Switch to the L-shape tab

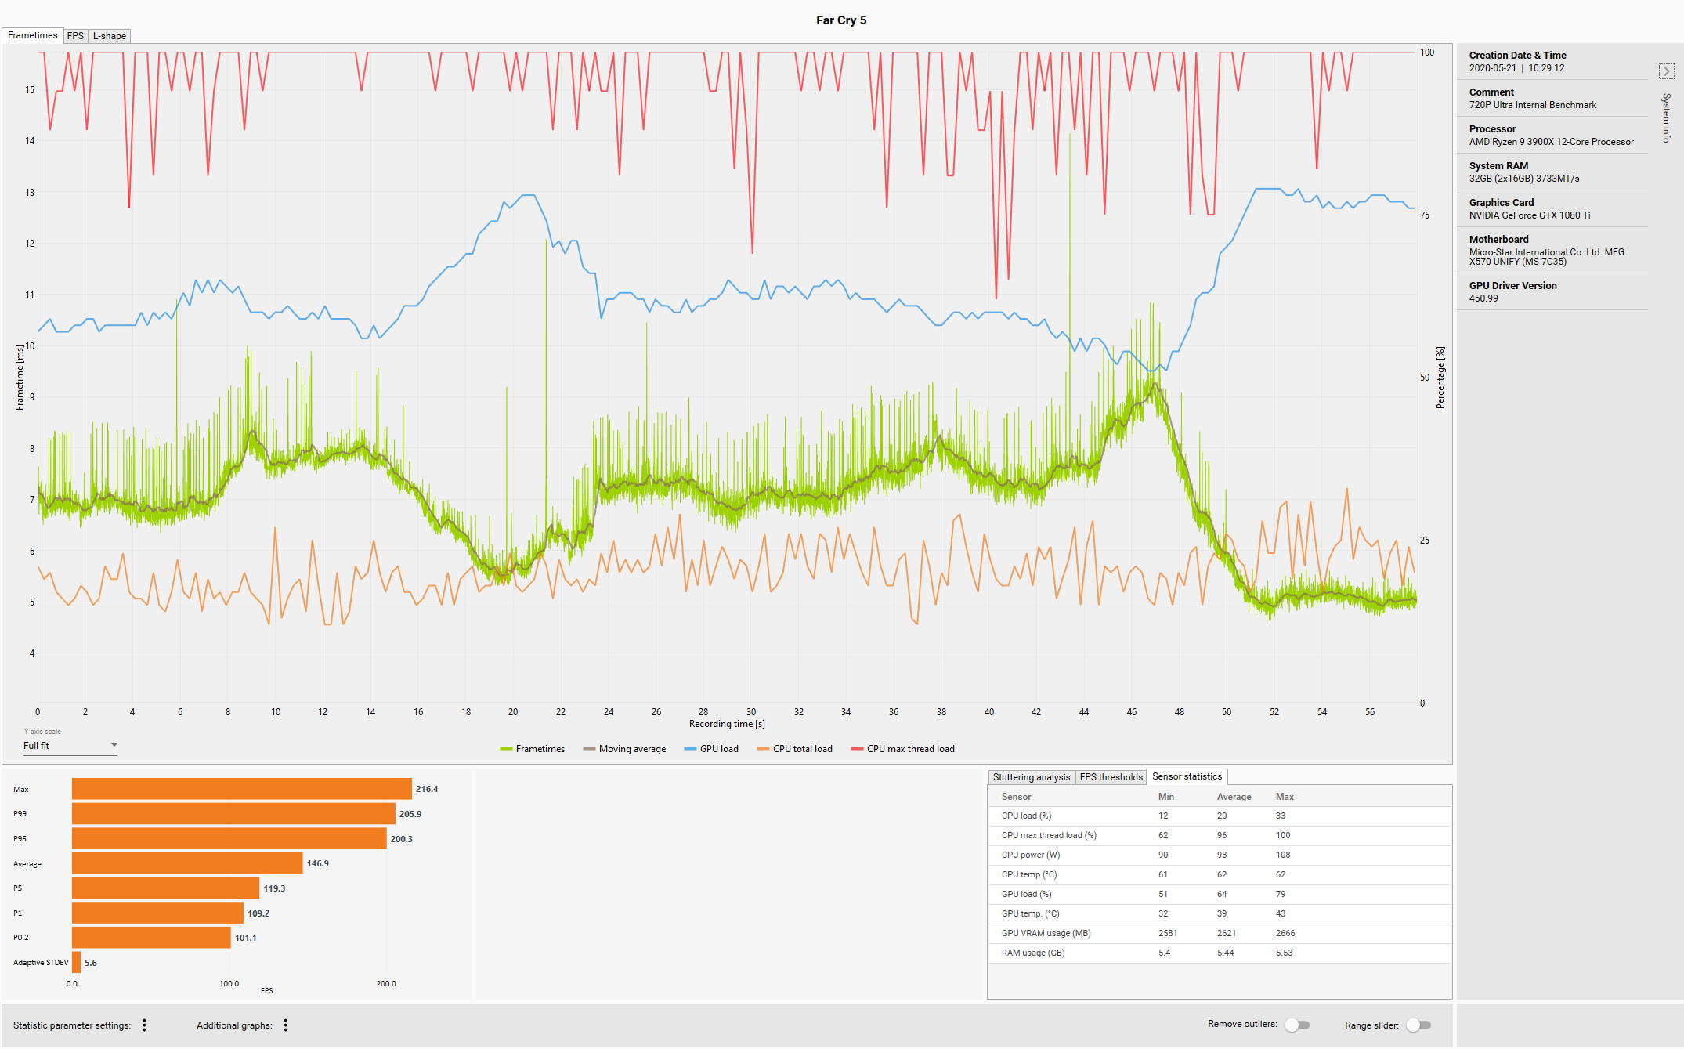109,36
